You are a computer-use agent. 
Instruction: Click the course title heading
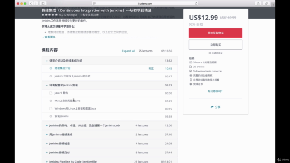pos(97,10)
